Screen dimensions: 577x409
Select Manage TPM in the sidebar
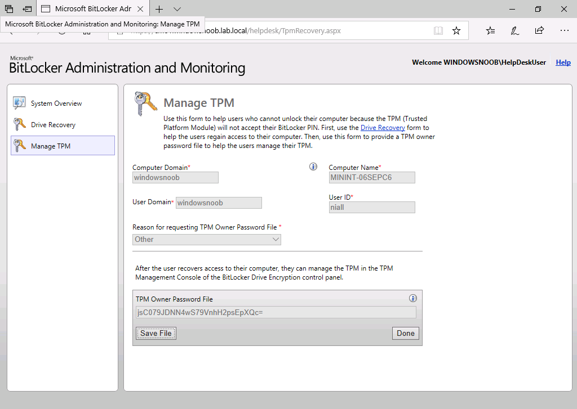[63, 146]
